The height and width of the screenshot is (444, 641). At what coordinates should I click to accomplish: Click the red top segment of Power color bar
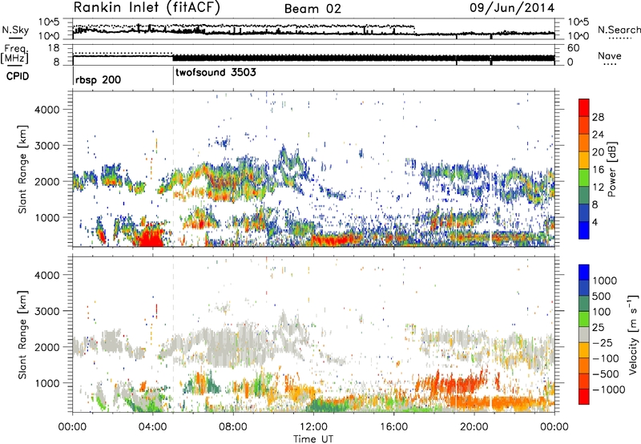pos(584,108)
